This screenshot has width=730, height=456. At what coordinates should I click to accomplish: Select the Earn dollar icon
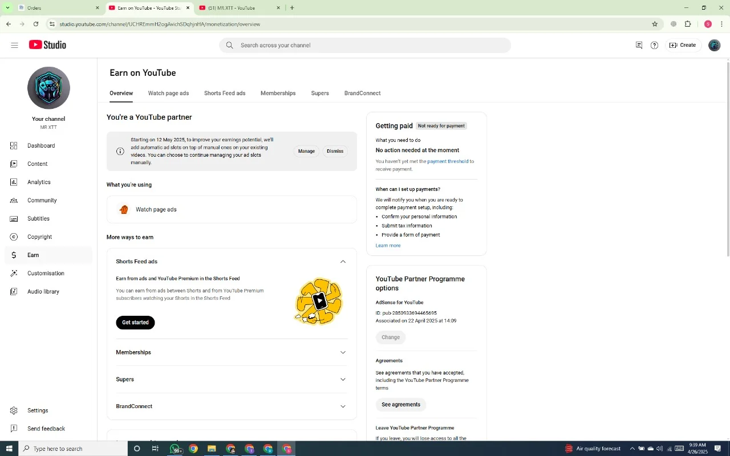click(x=14, y=255)
